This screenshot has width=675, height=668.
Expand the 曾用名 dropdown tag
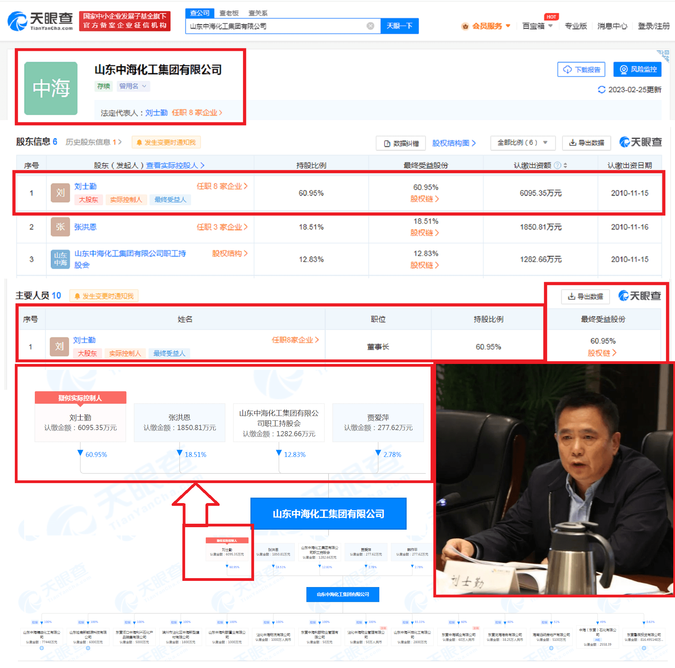(x=133, y=86)
